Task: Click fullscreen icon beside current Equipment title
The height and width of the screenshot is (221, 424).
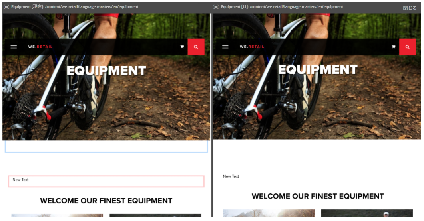Action: (6, 7)
